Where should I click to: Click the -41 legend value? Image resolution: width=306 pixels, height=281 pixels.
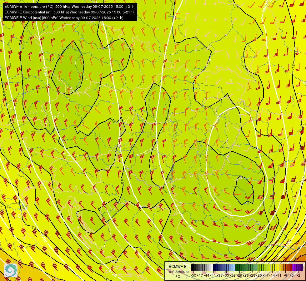coord(213,275)
